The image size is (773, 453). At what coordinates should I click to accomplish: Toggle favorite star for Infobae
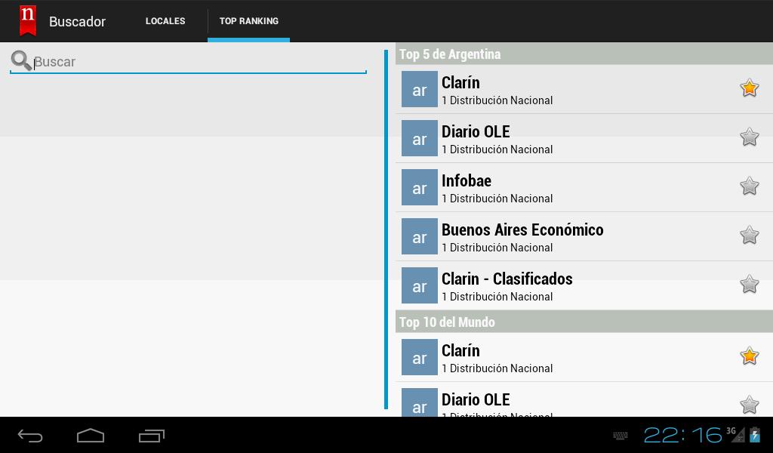(749, 186)
